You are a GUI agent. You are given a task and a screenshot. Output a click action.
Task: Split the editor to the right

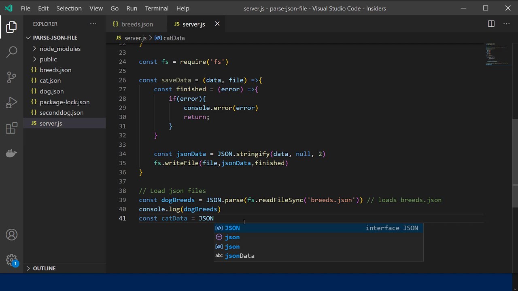491,24
